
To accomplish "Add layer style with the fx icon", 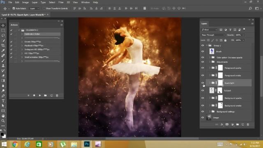I will [222, 125].
